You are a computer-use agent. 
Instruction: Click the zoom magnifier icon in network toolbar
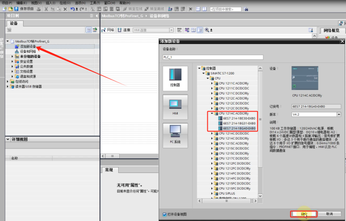coord(207,30)
